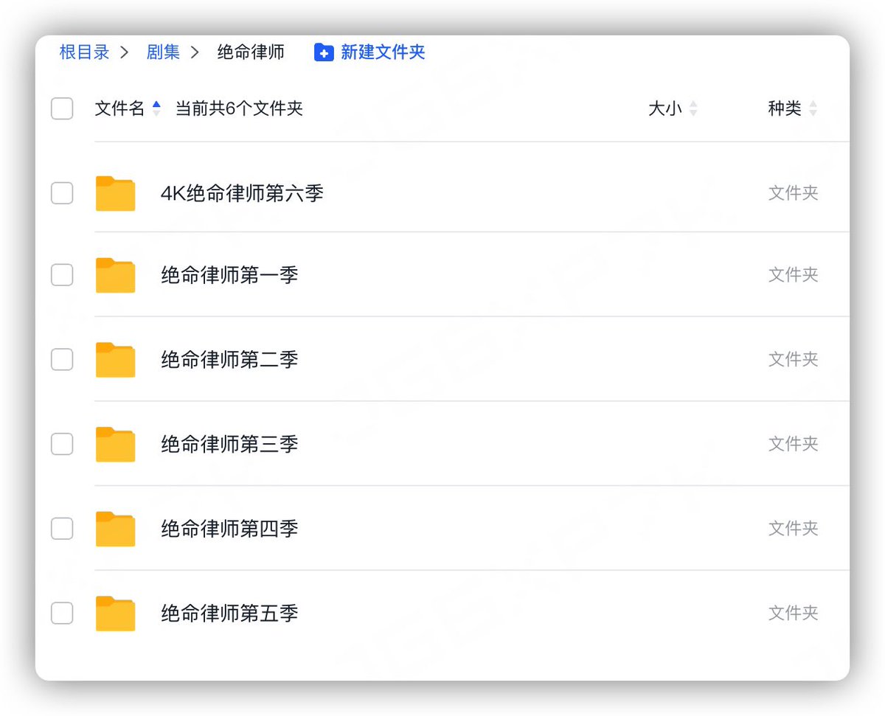Image resolution: width=885 pixels, height=716 pixels.
Task: Click the 绝命律师 breadcrumb entry
Action: 251,52
